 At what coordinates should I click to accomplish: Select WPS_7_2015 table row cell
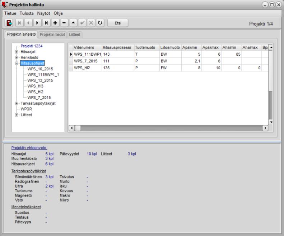tap(87, 61)
